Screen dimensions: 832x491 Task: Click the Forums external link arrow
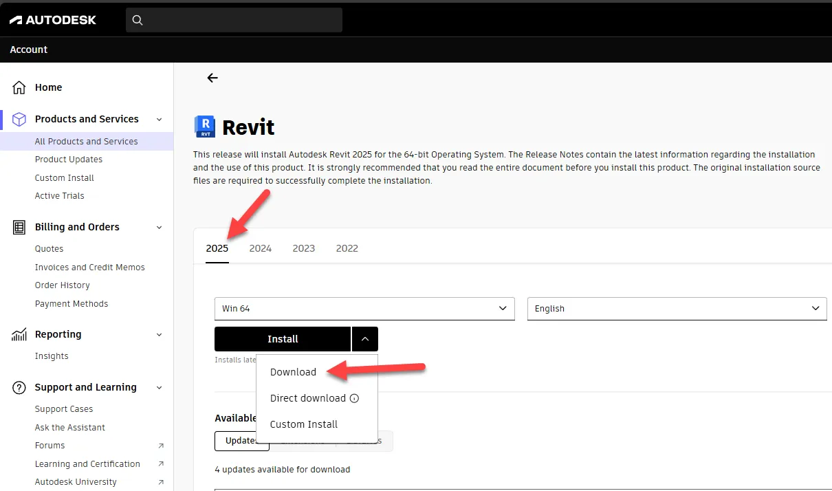pyautogui.click(x=161, y=446)
